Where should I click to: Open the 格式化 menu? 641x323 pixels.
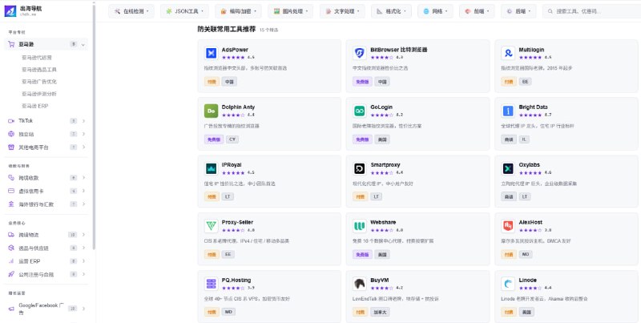coord(391,11)
